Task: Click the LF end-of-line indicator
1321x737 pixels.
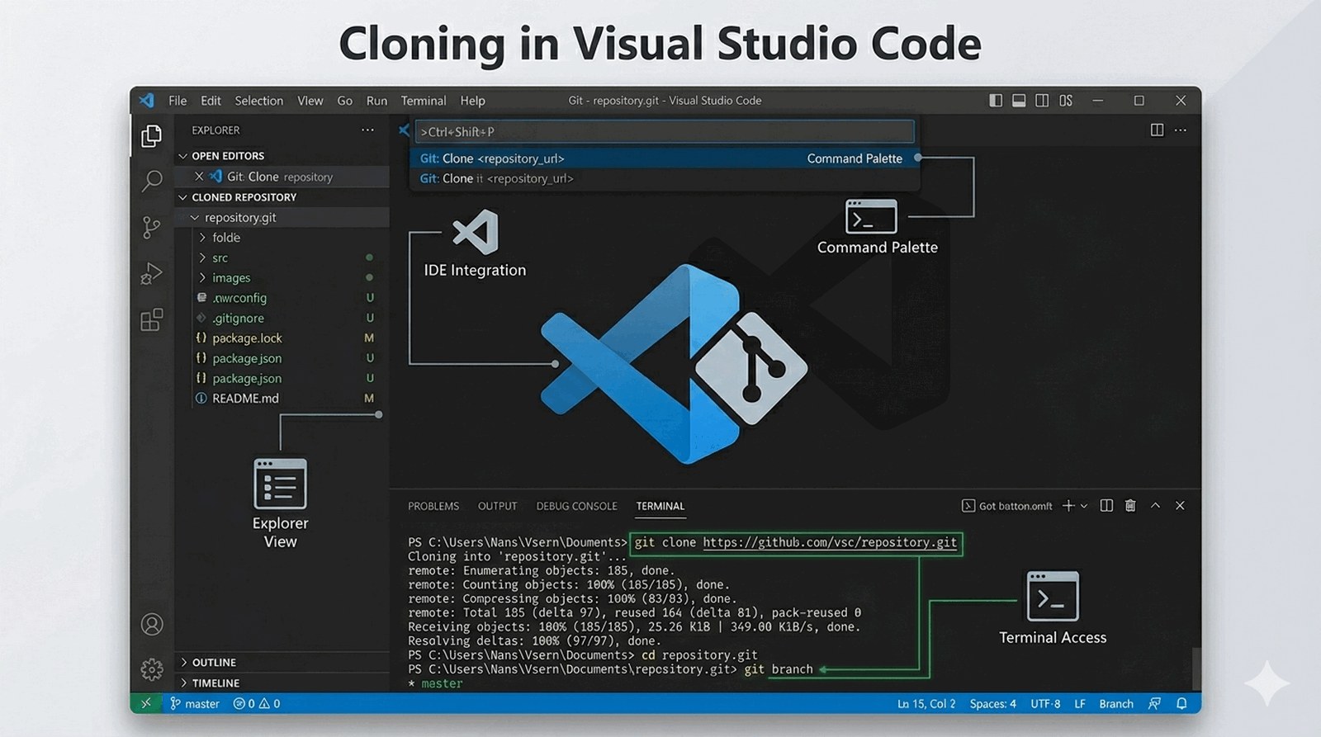Action: click(1080, 704)
